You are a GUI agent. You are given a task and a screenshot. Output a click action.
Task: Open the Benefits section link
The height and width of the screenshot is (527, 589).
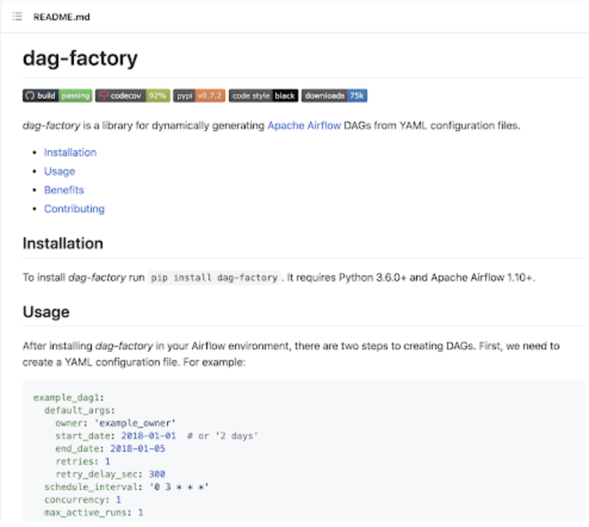(64, 190)
